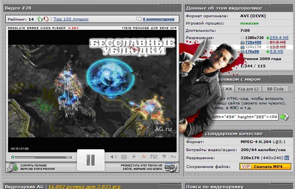Image resolution: width=295 pixels, height=189 pixels.
Task: Select the 720x400 resolution link
Action: click(253, 42)
